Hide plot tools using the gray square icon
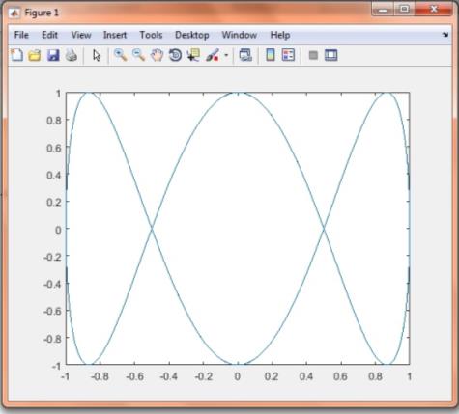 (313, 55)
